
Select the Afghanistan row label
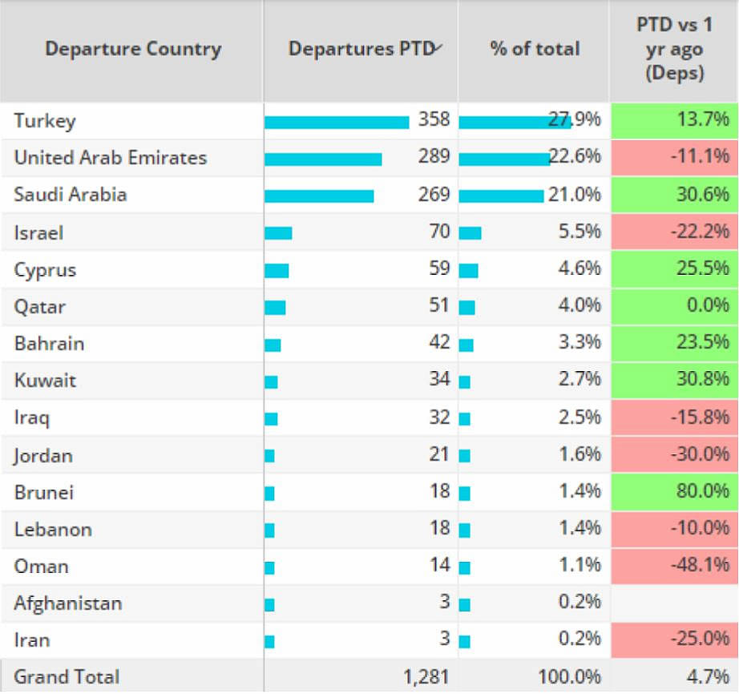tap(68, 603)
